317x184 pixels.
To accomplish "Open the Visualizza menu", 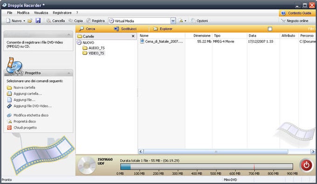I will [41, 13].
